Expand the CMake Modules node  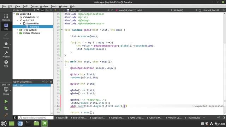[x=17, y=33]
